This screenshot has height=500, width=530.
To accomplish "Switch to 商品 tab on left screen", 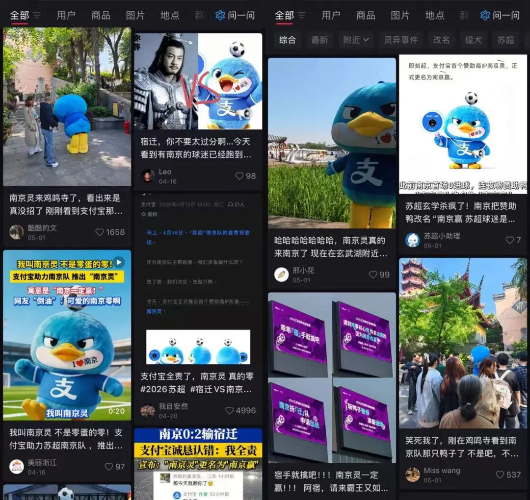I will [101, 15].
